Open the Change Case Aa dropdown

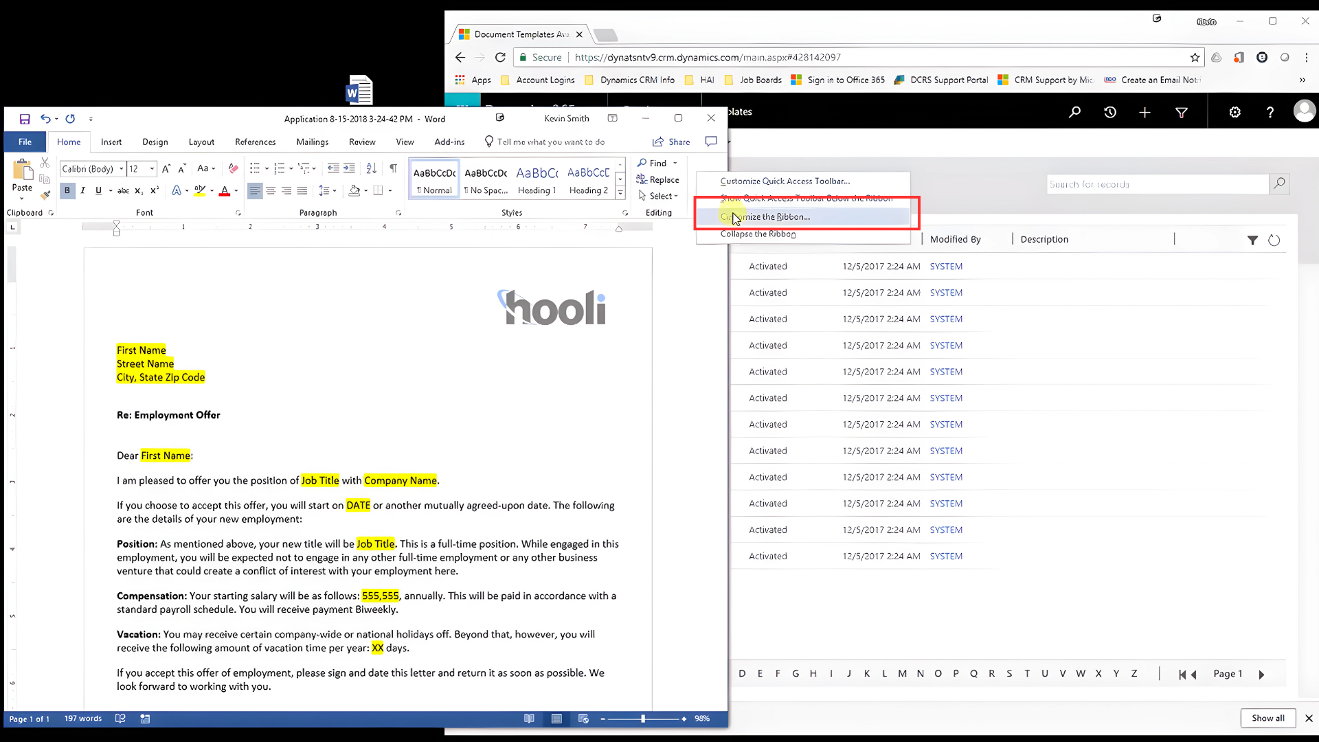click(x=206, y=169)
